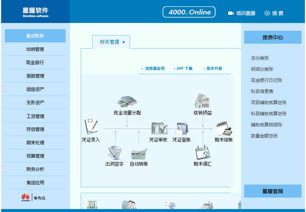Open the 数量金额总账 report
The width and height of the screenshot is (306, 212).
(x=264, y=136)
